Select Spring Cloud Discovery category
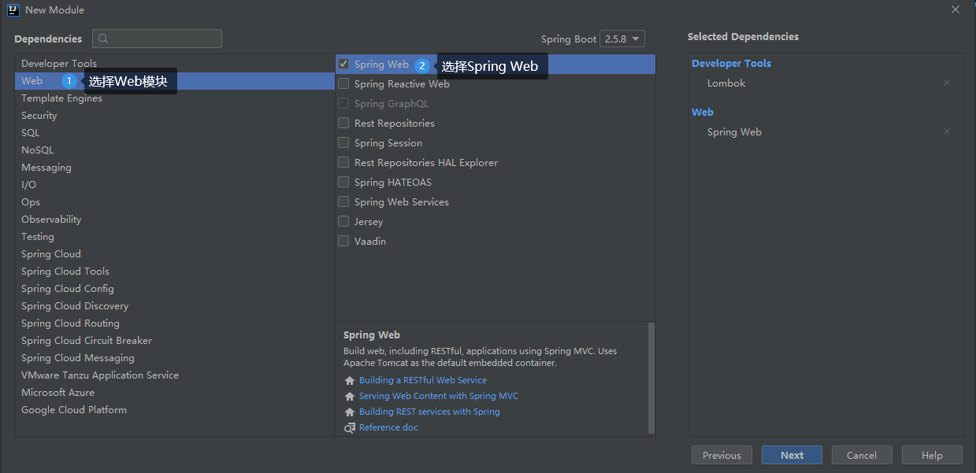This screenshot has height=473, width=976. (175, 306)
